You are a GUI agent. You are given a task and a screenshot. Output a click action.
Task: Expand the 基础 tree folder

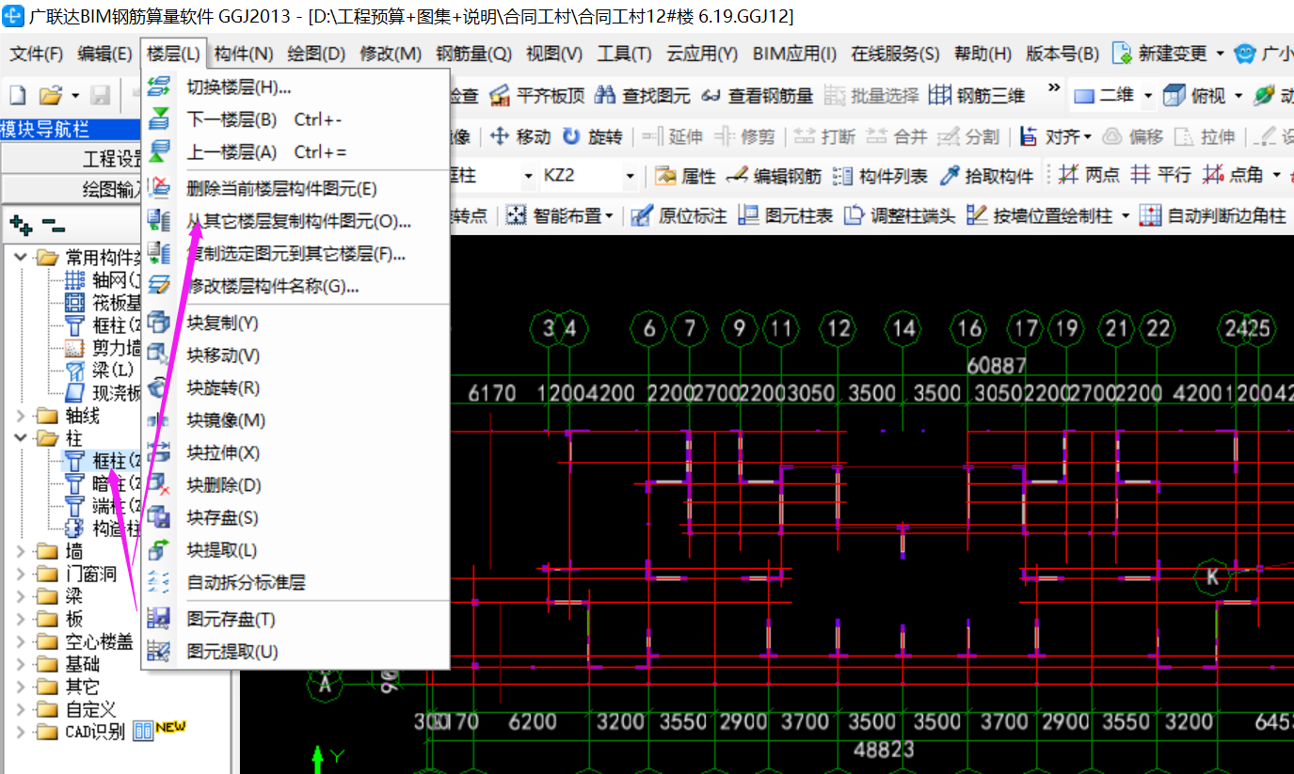click(22, 664)
